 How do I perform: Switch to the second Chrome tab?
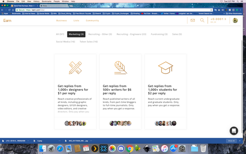click(54, 6)
